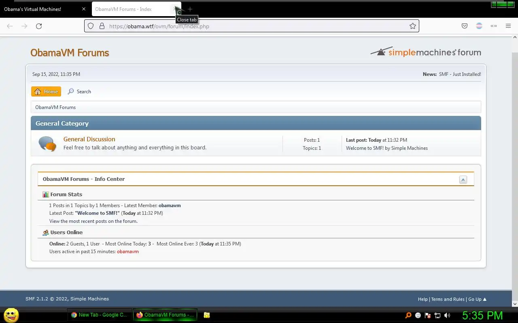Viewport: 518px width, 323px height.
Task: Click the orange magnifier tray icon
Action: click(408, 315)
